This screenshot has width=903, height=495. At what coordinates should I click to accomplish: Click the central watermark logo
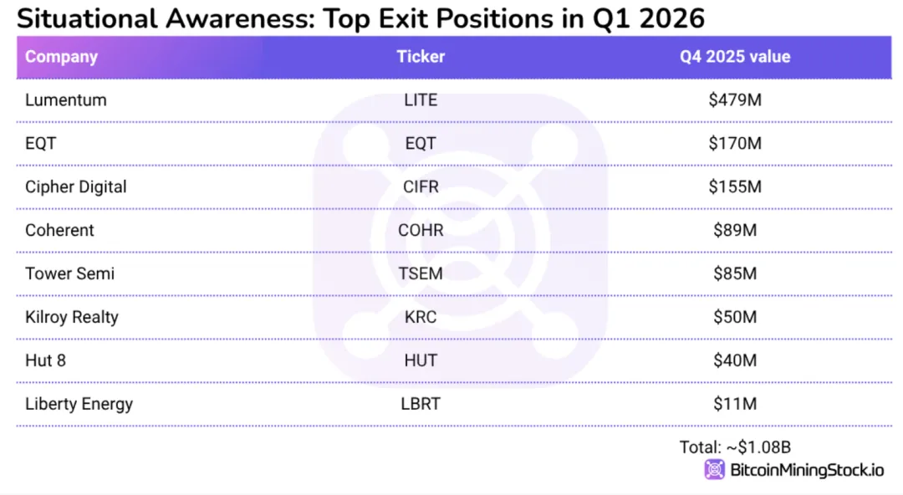point(460,241)
